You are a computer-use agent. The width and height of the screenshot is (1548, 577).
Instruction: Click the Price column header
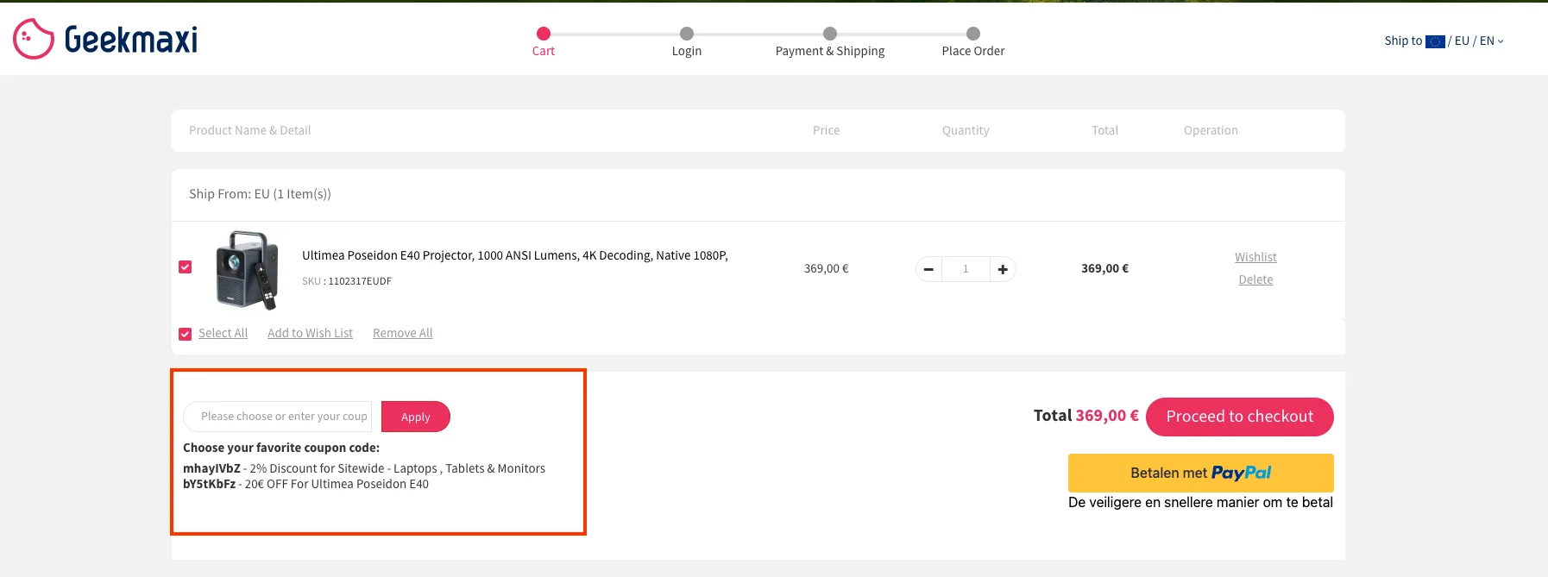826,130
